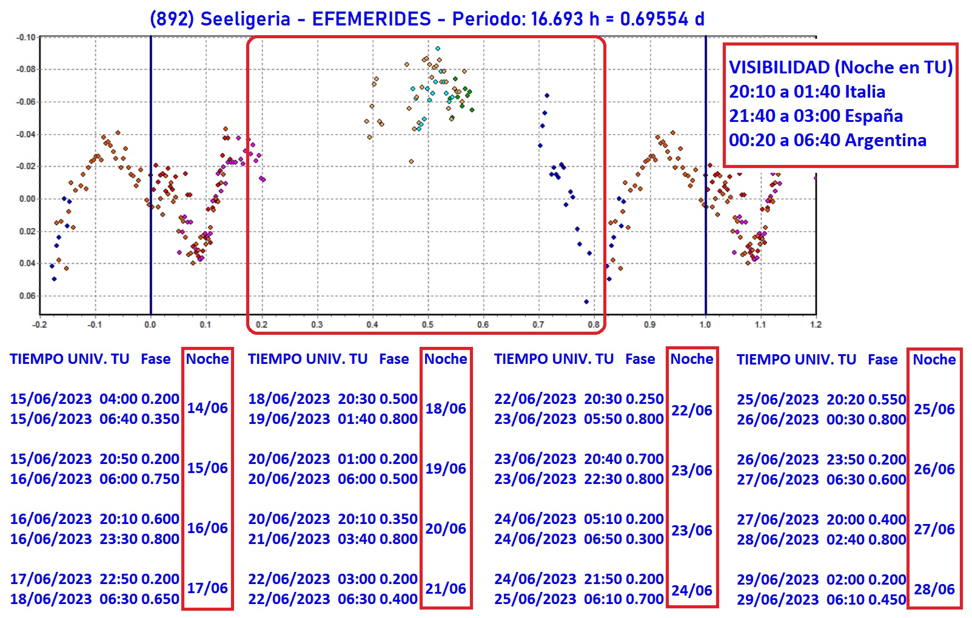Select the row '29/06/2023 06:10 0.450'
This screenshot has width=972, height=618.
[822, 600]
